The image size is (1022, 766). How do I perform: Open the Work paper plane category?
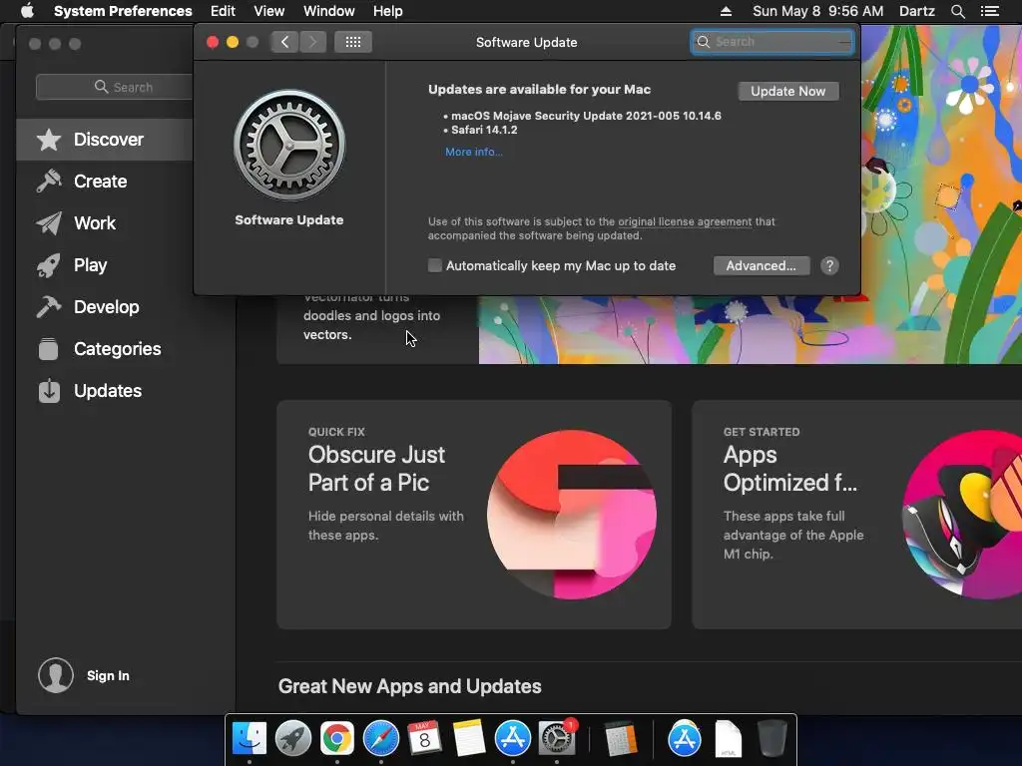click(x=95, y=223)
